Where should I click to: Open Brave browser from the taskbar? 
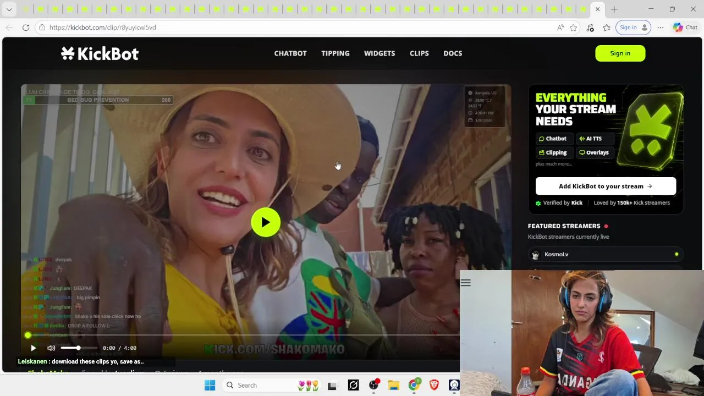coord(434,386)
